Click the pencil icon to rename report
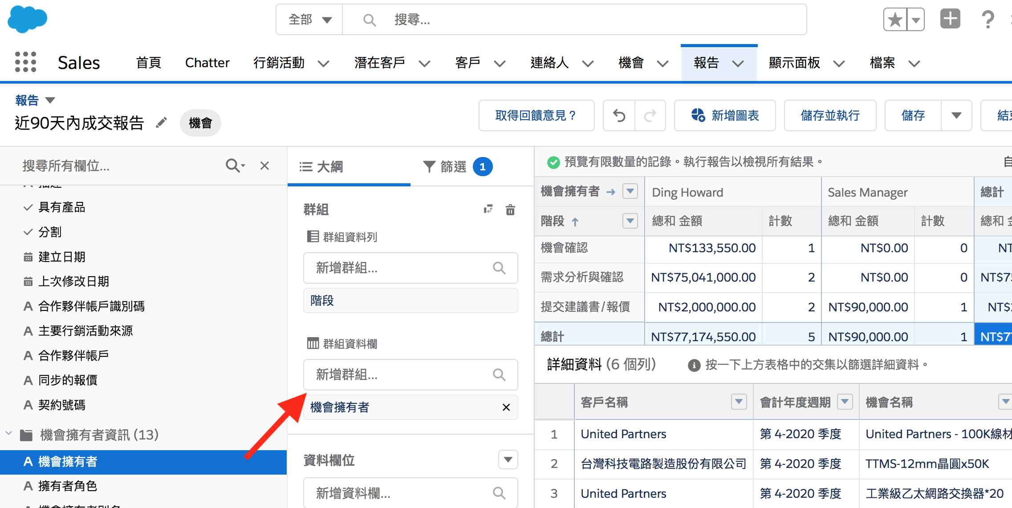The image size is (1012, 508). tap(161, 122)
